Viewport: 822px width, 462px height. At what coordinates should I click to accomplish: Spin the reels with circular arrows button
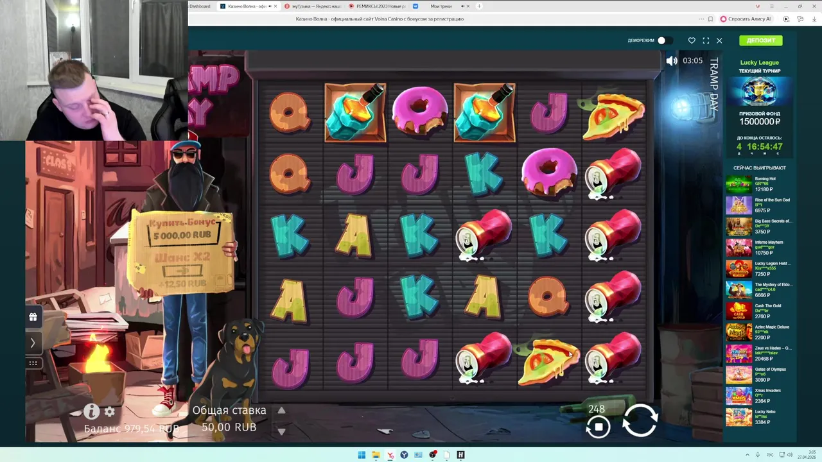tap(640, 420)
